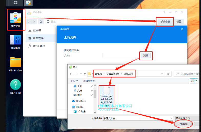Select the cpolar_apollolake spk file
The height and width of the screenshot is (132, 201).
107,96
